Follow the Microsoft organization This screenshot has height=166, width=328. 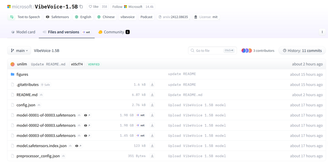pos(127,7)
